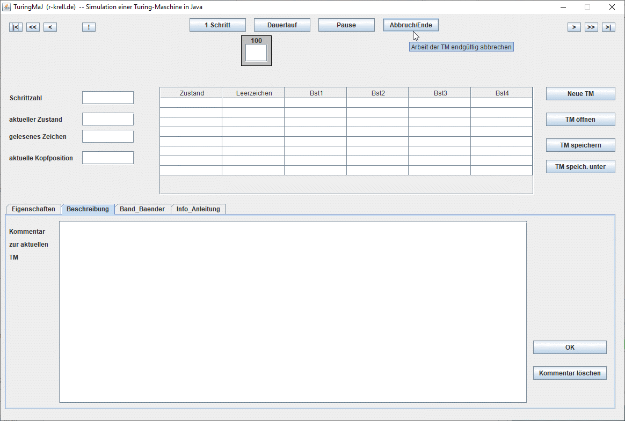Open a machine file with TM öffnen

pos(580,120)
